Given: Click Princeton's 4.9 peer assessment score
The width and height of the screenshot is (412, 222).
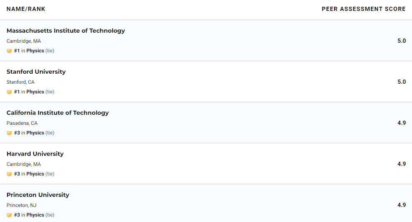Looking at the screenshot, I should [x=402, y=205].
